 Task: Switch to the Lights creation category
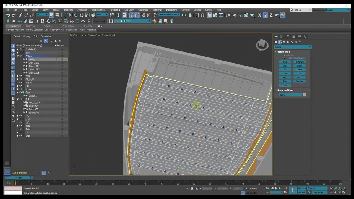pyautogui.click(x=284, y=42)
